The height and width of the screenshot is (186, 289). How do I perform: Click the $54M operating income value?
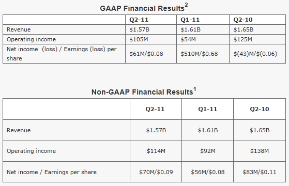(188, 39)
